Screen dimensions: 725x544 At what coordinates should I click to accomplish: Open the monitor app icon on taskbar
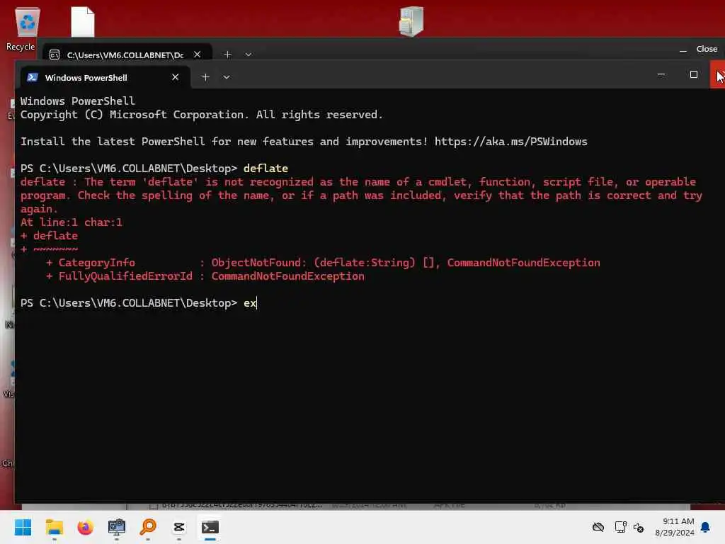click(117, 527)
